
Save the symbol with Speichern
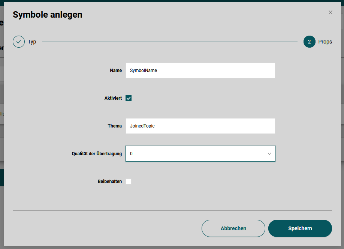tap(300, 228)
